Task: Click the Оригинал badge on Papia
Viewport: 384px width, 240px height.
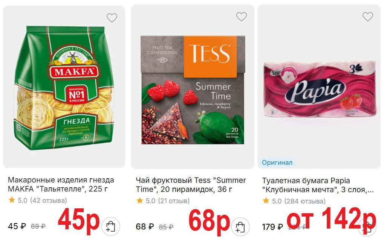Action: click(x=277, y=163)
